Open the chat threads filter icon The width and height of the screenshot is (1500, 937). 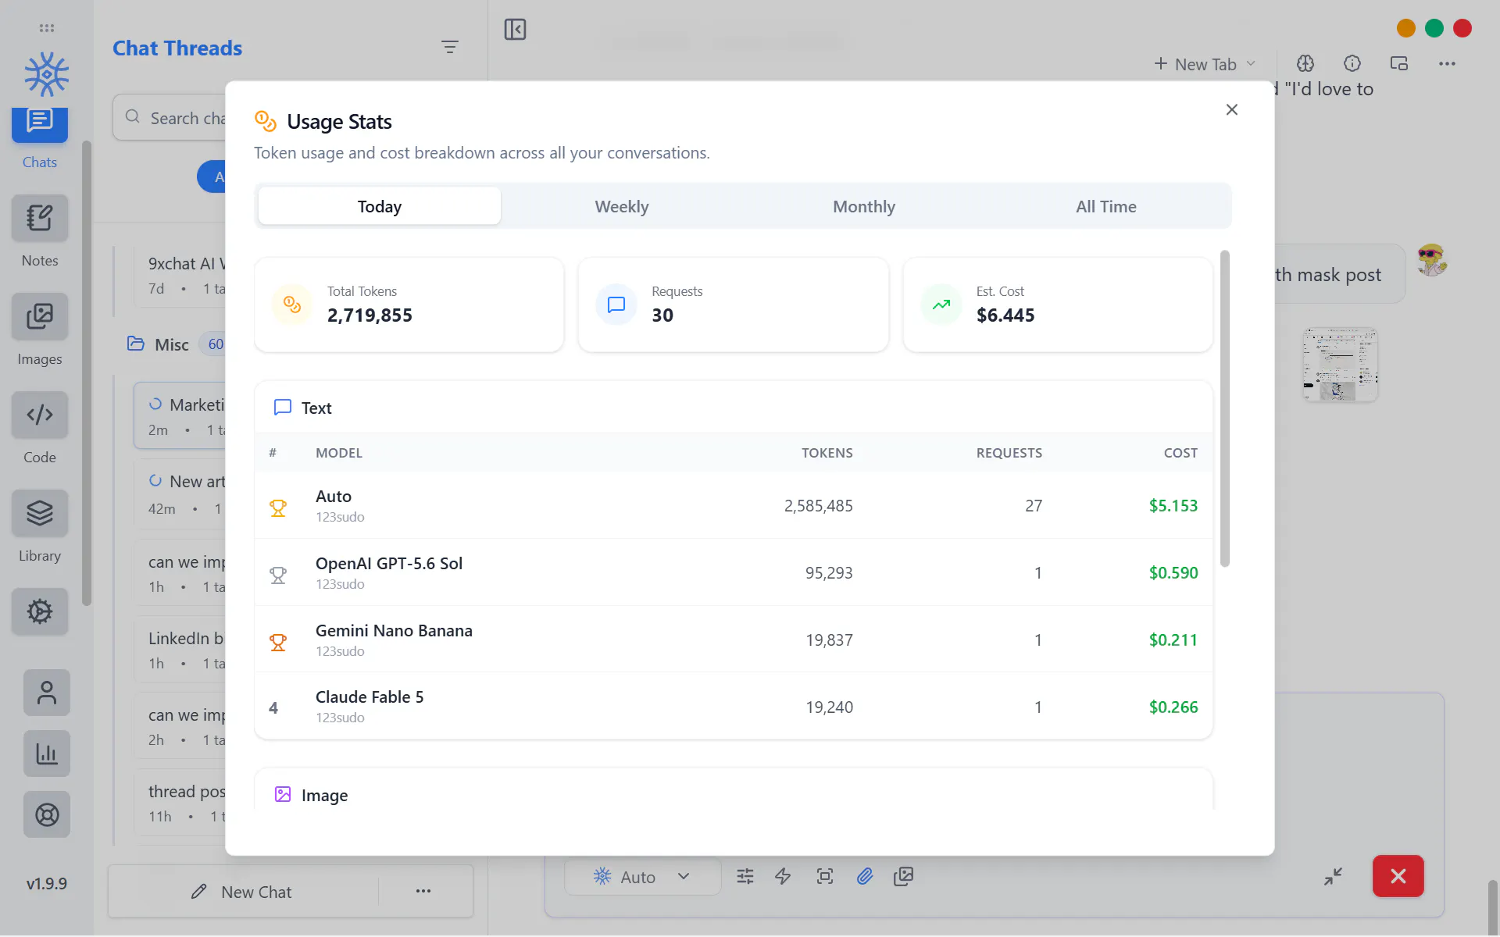tap(449, 47)
